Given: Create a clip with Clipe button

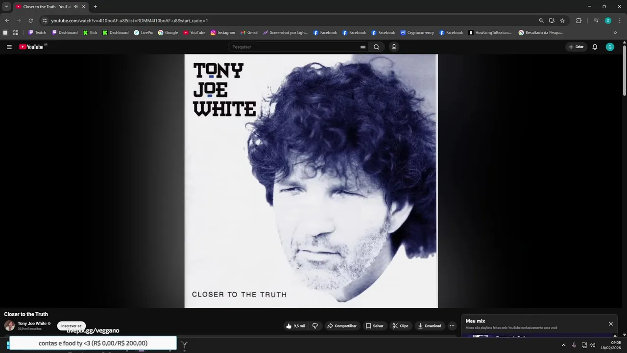Looking at the screenshot, I should click(401, 326).
